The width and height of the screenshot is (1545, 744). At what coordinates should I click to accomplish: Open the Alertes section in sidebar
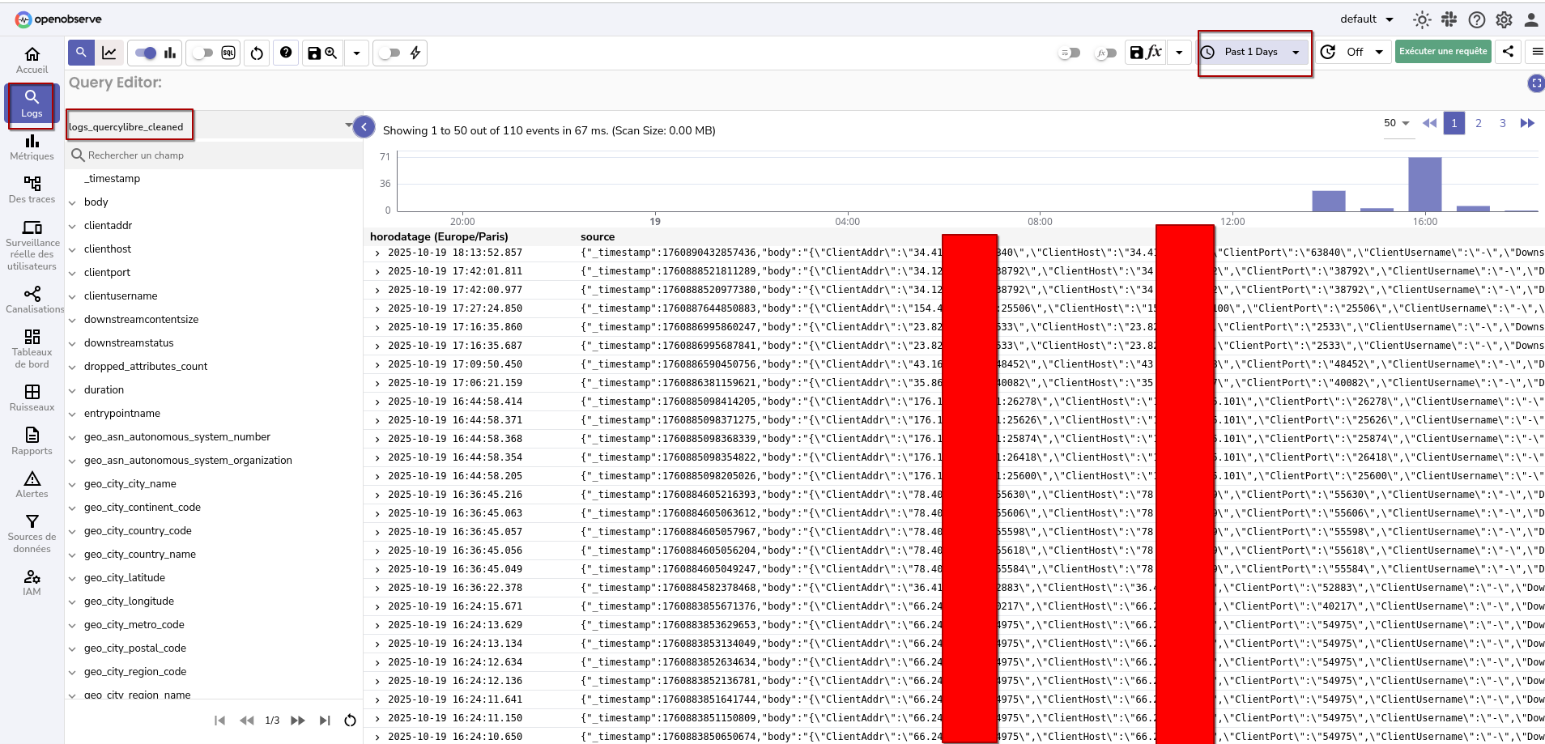[32, 484]
